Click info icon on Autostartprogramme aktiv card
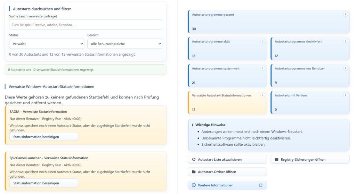This screenshot has height=194, width=356. coord(263,41)
